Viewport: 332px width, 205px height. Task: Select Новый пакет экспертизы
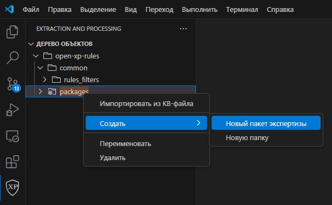(266, 123)
